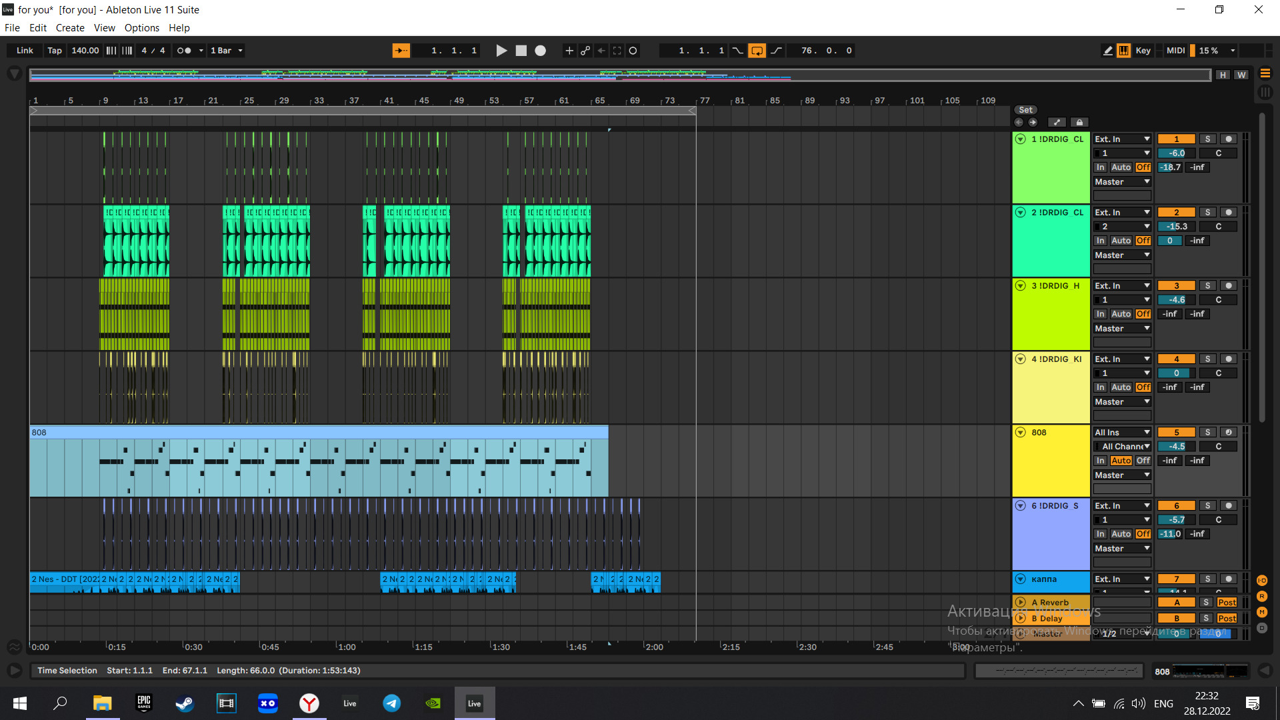Open the 1 Bar quantization menu

(227, 51)
